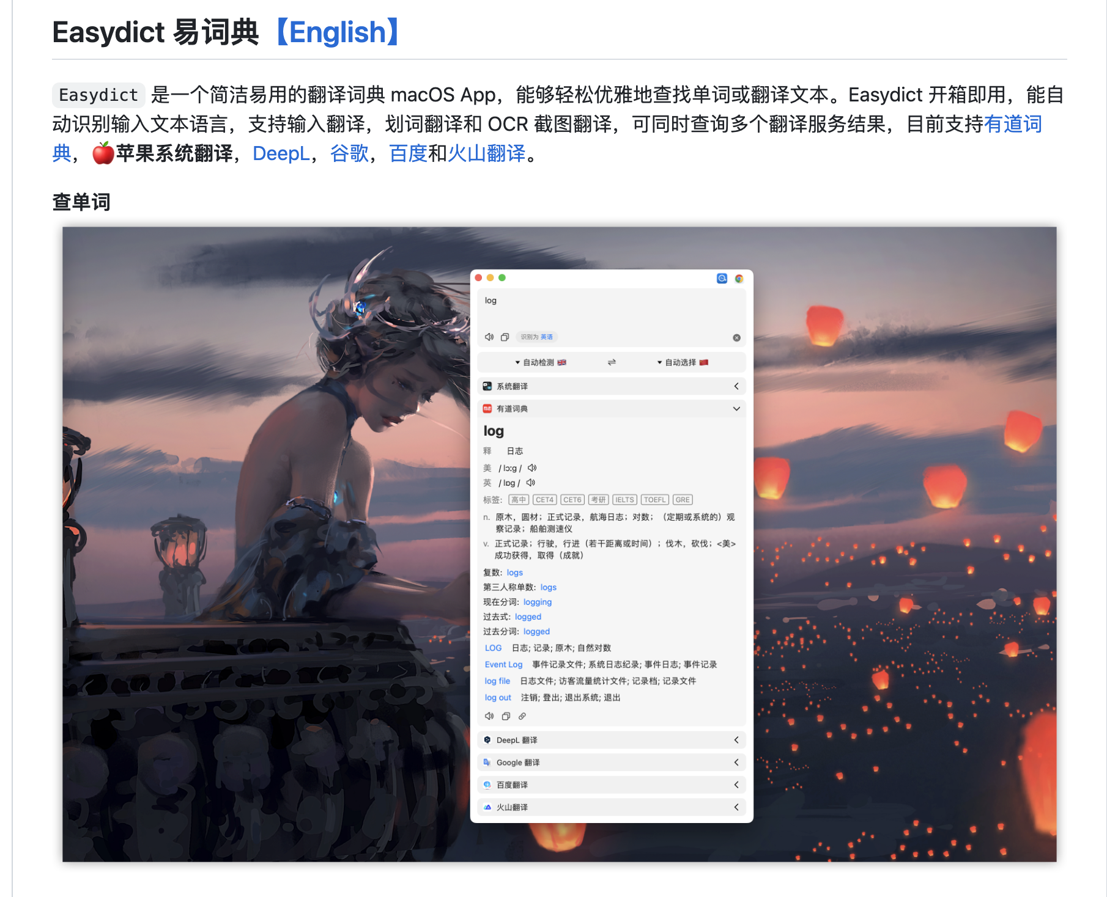Click blue Eudic icon in title bar
The image size is (1107, 897).
pyautogui.click(x=722, y=279)
